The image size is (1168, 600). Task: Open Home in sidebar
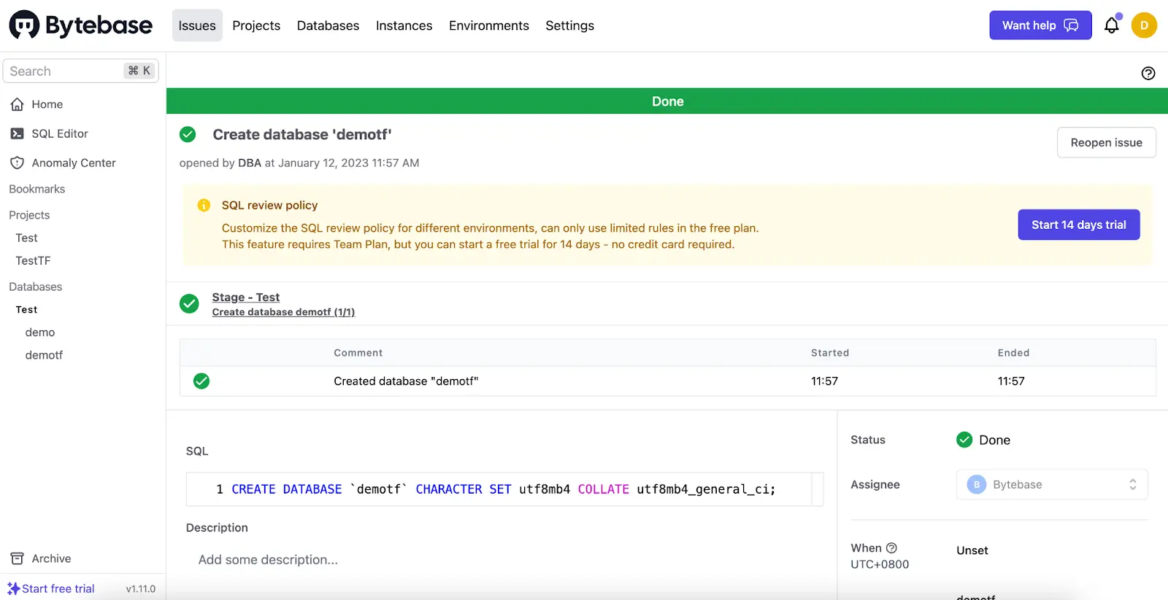point(47,104)
